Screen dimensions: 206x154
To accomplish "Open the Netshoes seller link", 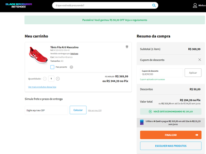I will (74, 54).
